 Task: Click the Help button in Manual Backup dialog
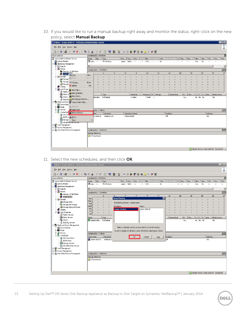point(158,237)
